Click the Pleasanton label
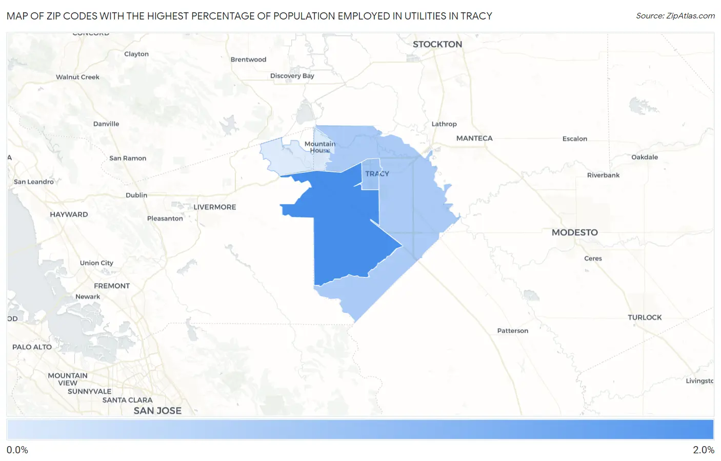The image size is (721, 461). [165, 218]
